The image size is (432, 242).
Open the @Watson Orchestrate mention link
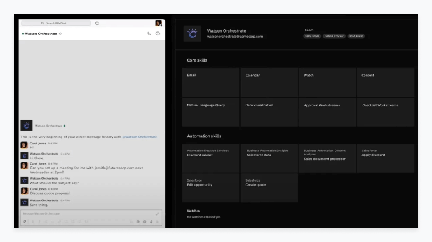coord(140,137)
